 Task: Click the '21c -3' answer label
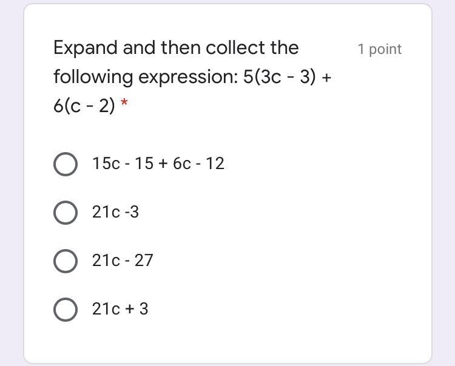point(115,212)
